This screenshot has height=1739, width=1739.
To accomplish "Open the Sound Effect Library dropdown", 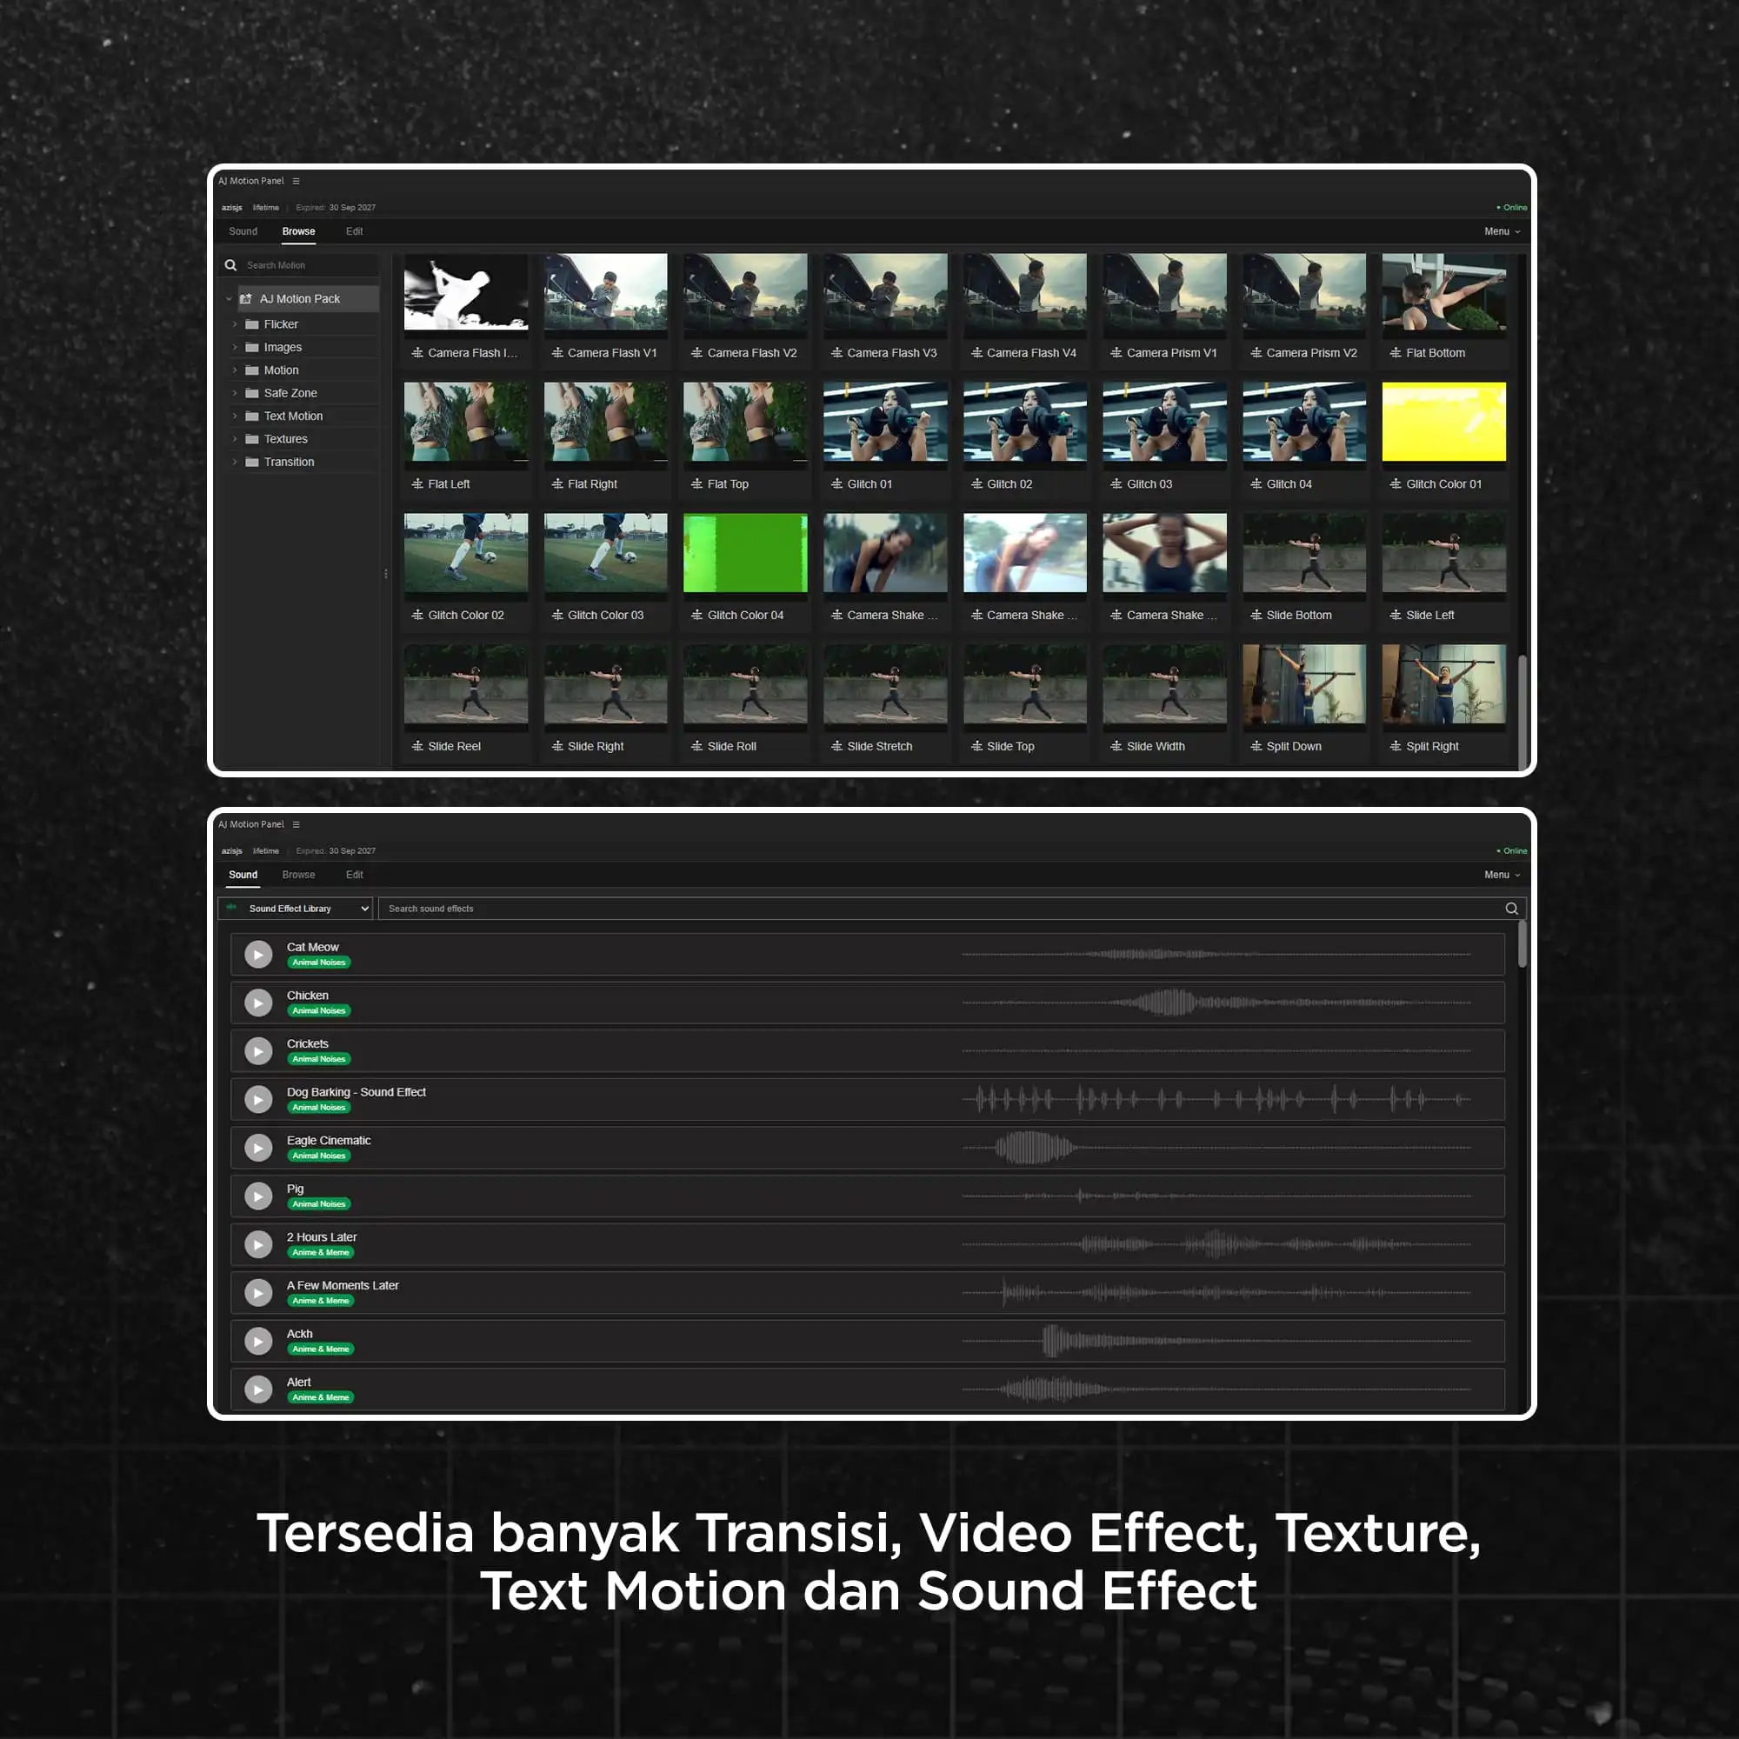I will point(296,909).
